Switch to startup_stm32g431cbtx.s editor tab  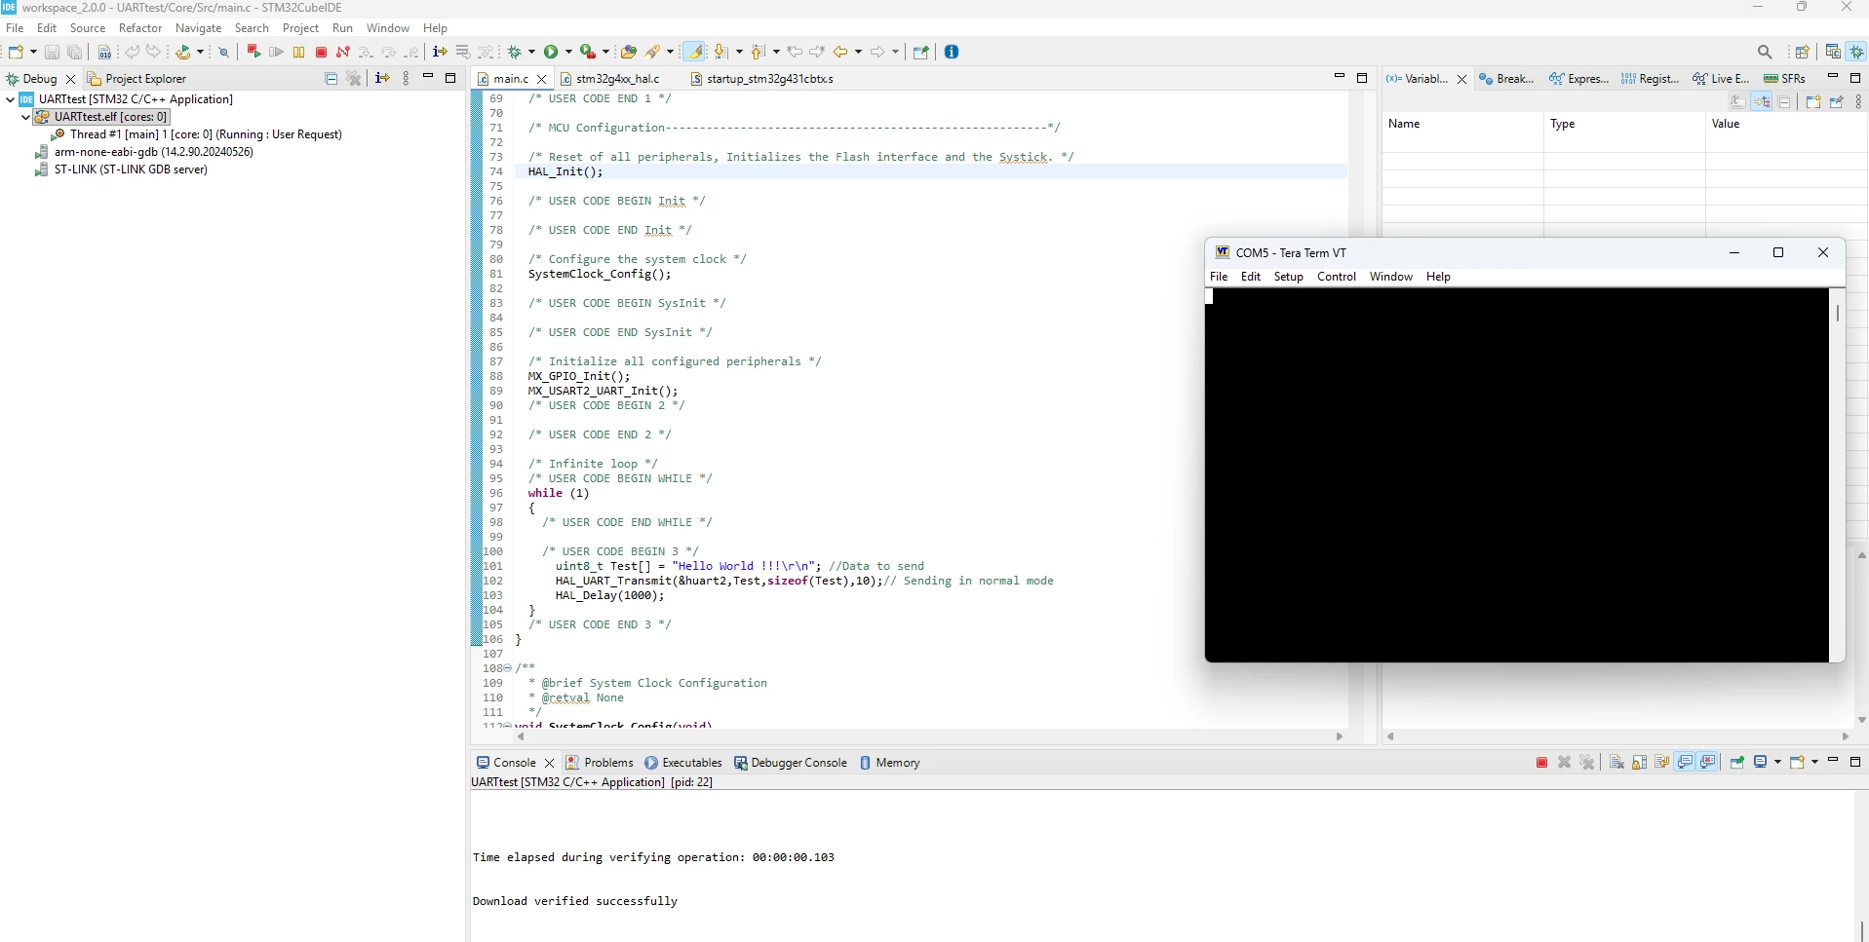761,79
